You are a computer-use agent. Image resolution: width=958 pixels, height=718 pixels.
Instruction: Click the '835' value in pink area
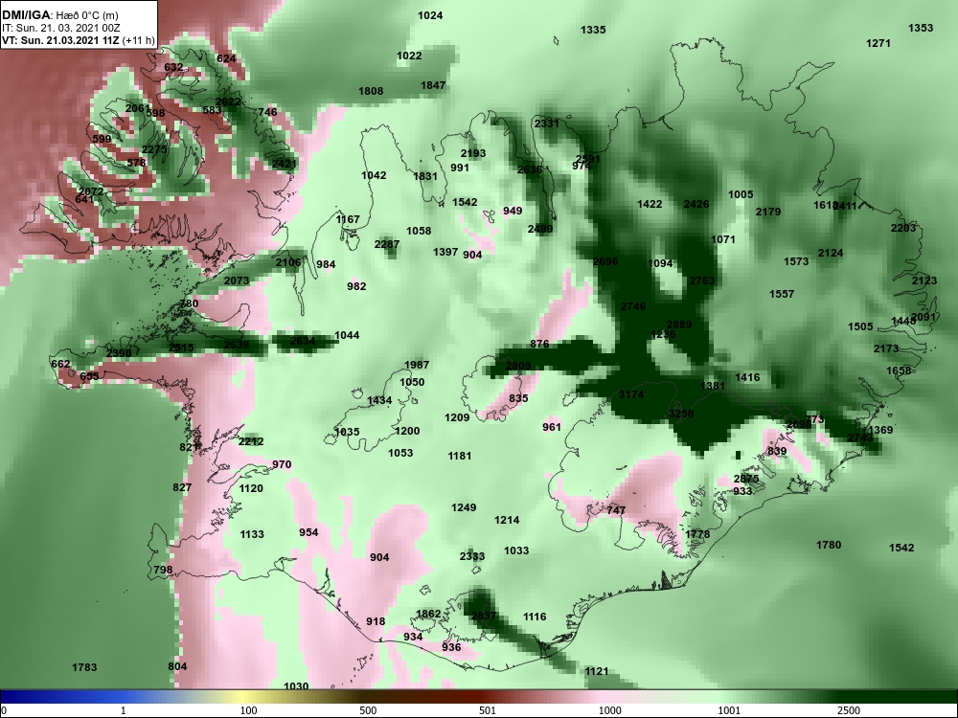point(518,398)
